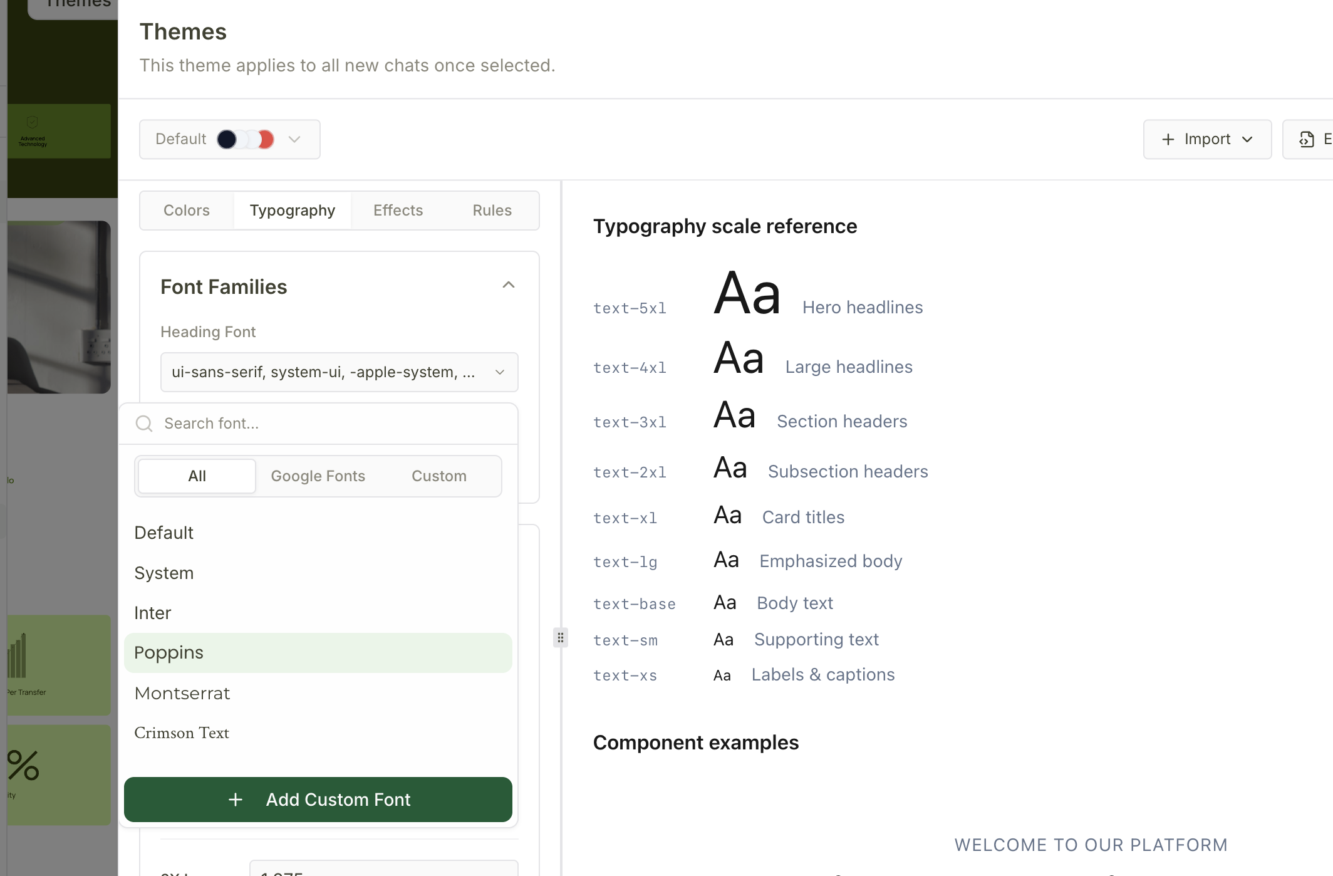Viewport: 1333px width, 876px height.
Task: Click the plus icon inside the Import button
Action: point(1169,139)
